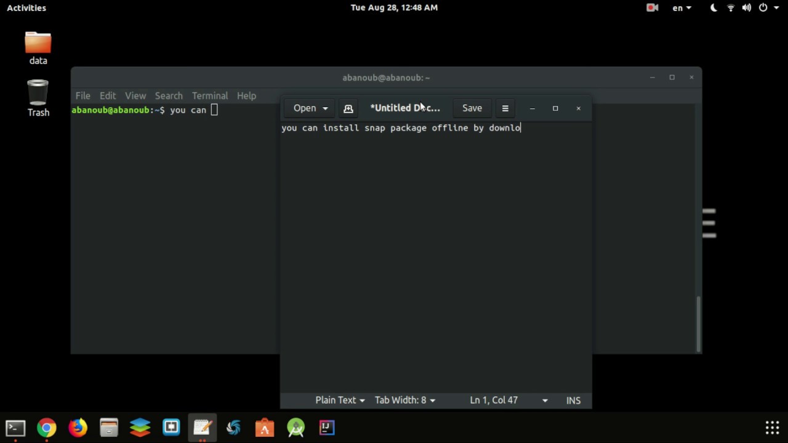Open the Shutter blue swirl dock icon
Viewport: 788px width, 443px height.
click(x=233, y=428)
